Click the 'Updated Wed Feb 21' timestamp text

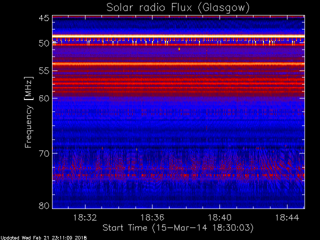click(x=43, y=238)
